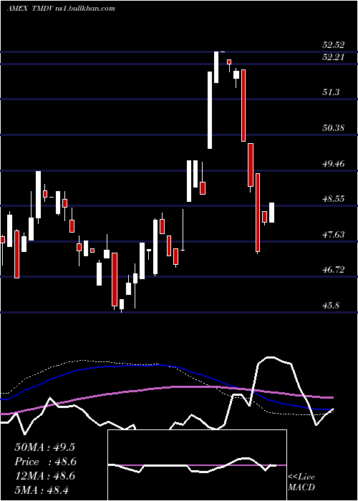The height and width of the screenshot is (501, 358).
Task: Click the 12MA : 48.6 readout
Action: [x=44, y=476]
